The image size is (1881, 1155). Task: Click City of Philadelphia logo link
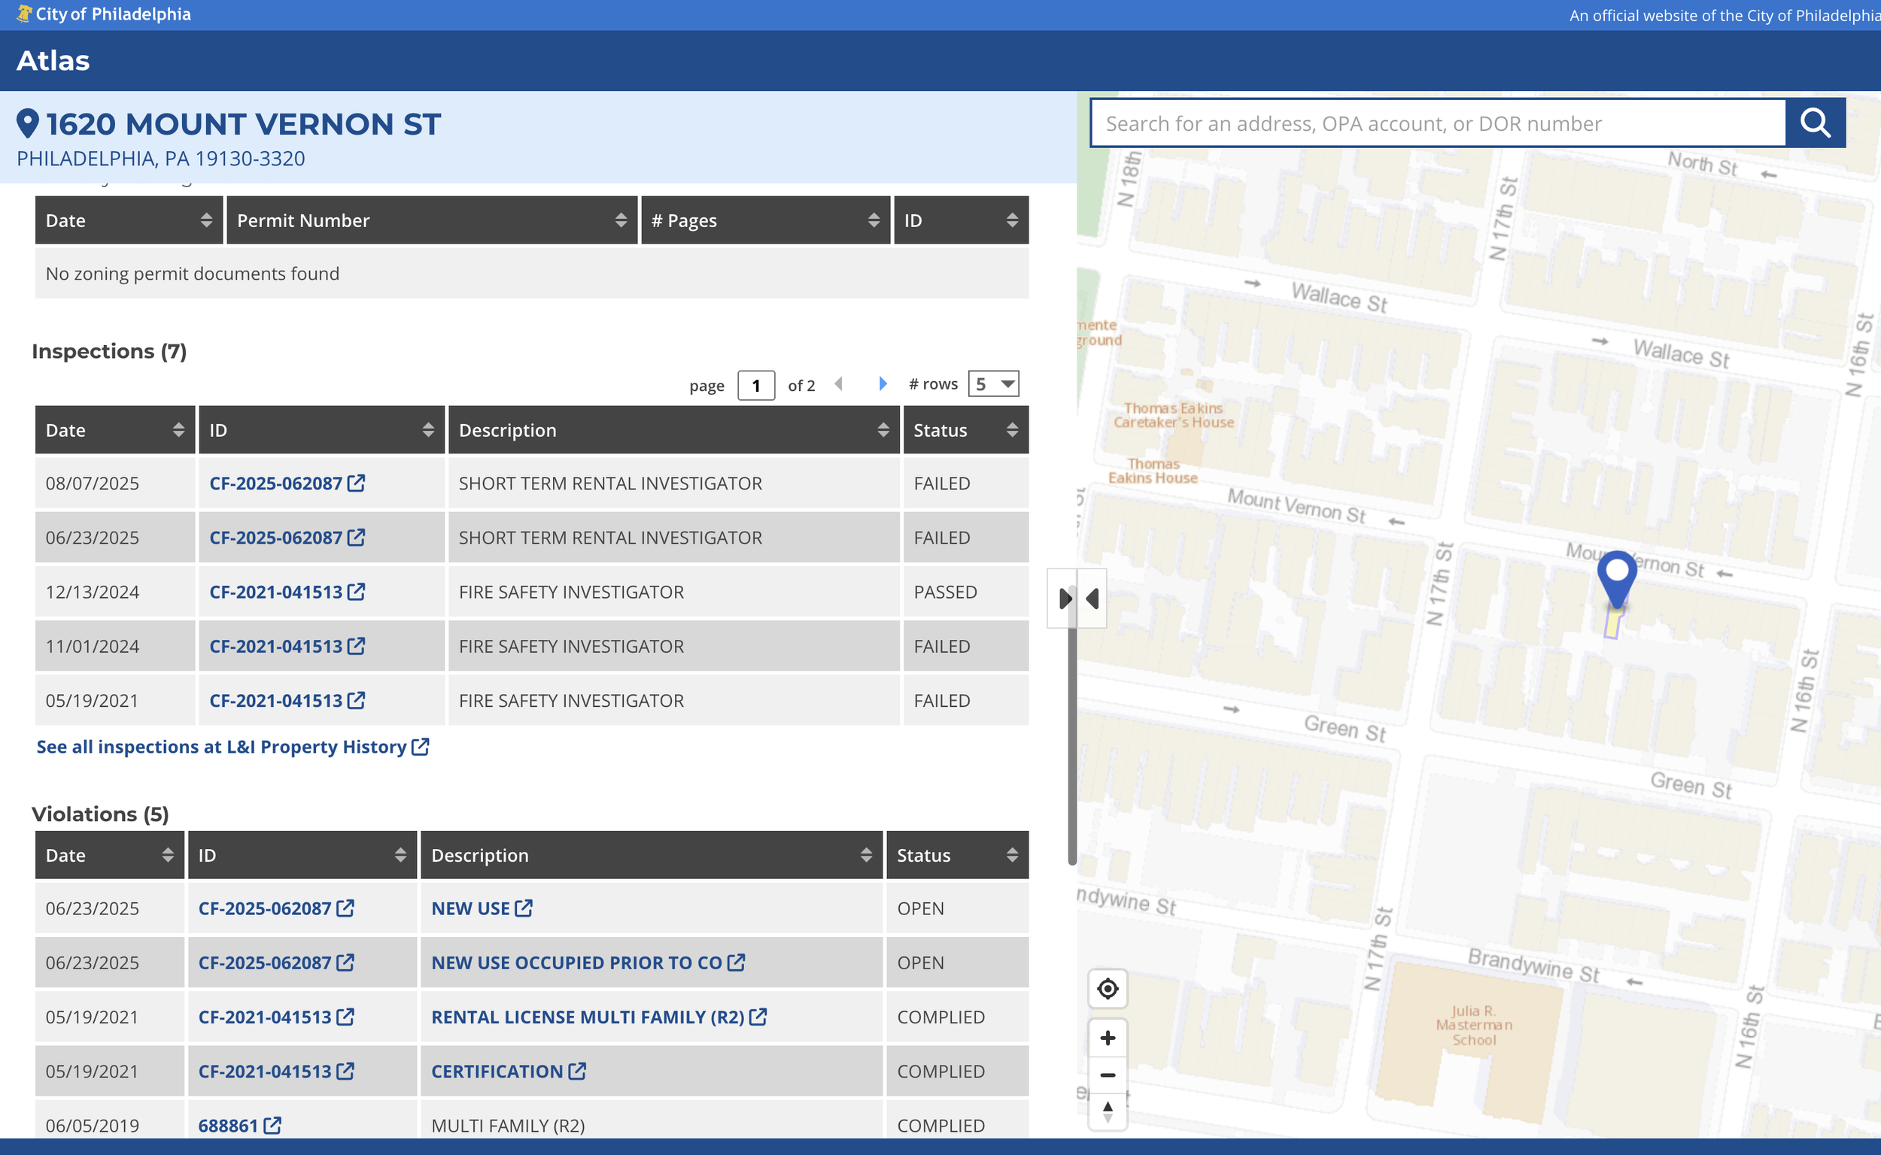(103, 14)
